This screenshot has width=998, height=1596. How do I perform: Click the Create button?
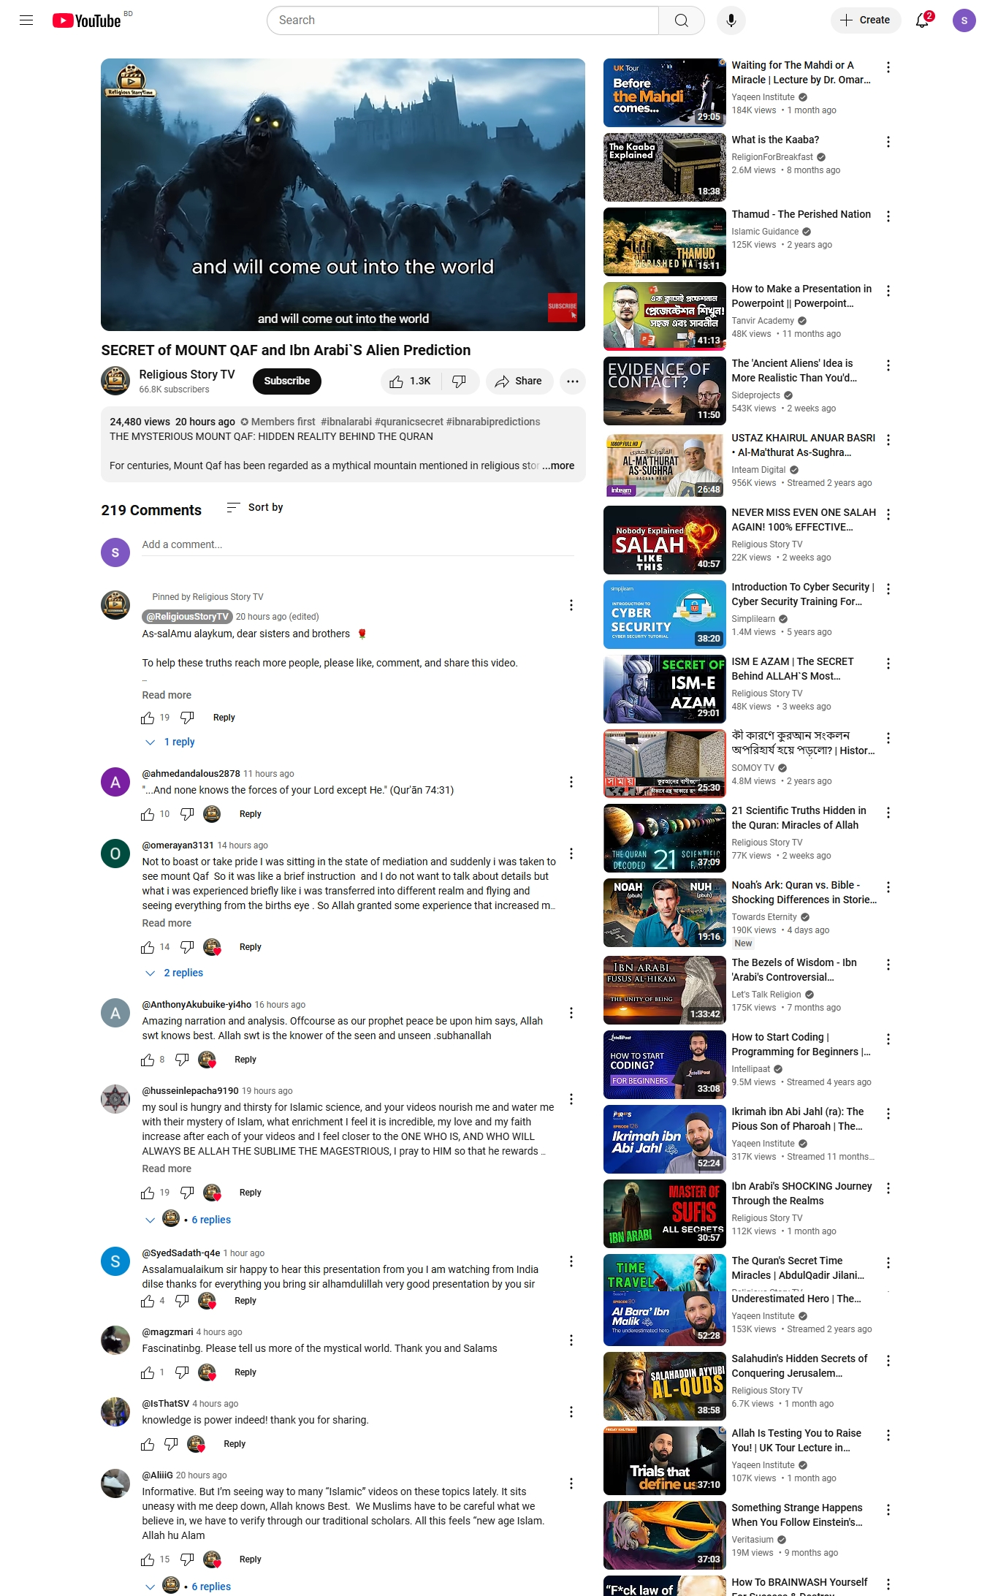[866, 20]
